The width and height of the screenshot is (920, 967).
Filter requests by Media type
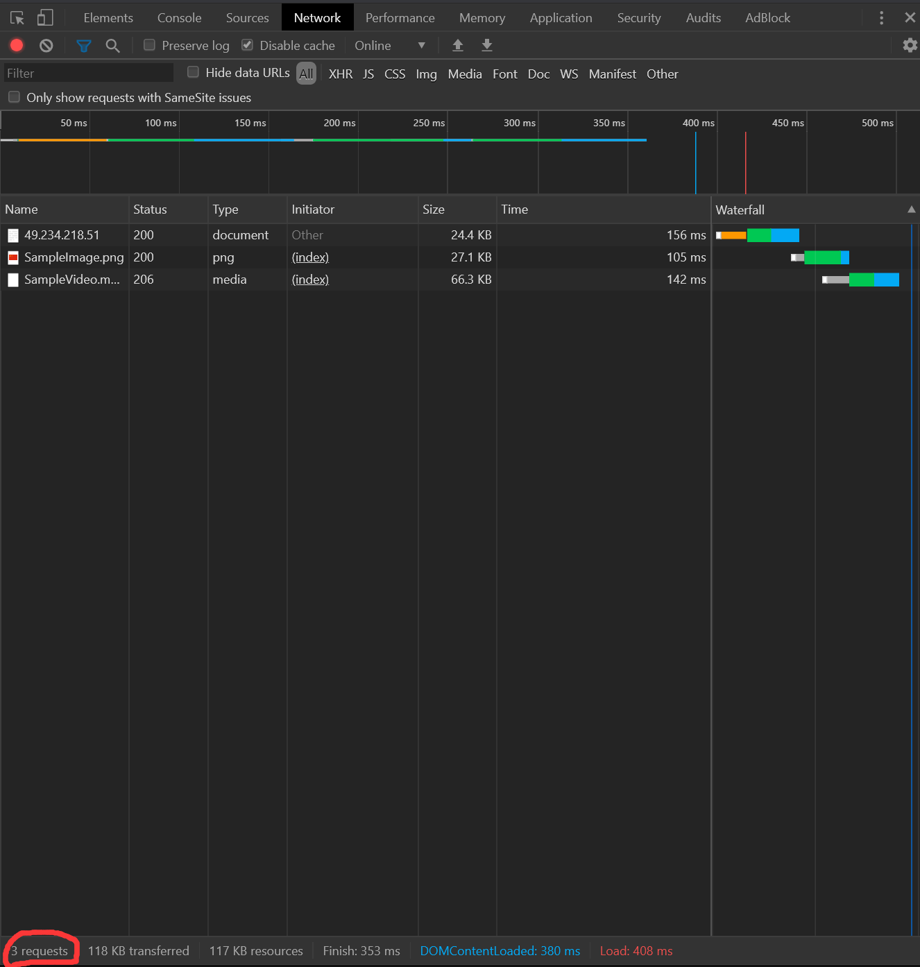click(465, 74)
